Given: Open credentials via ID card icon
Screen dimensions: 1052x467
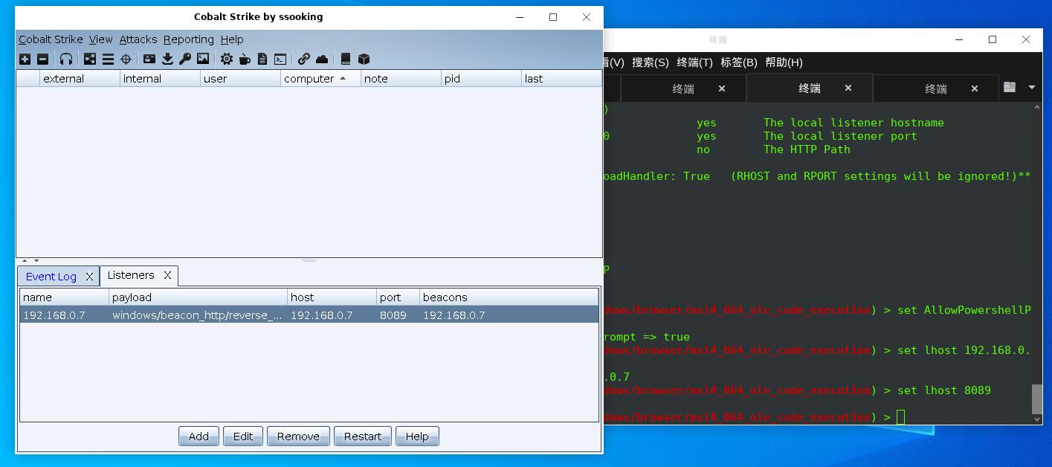Looking at the screenshot, I should click(x=149, y=59).
